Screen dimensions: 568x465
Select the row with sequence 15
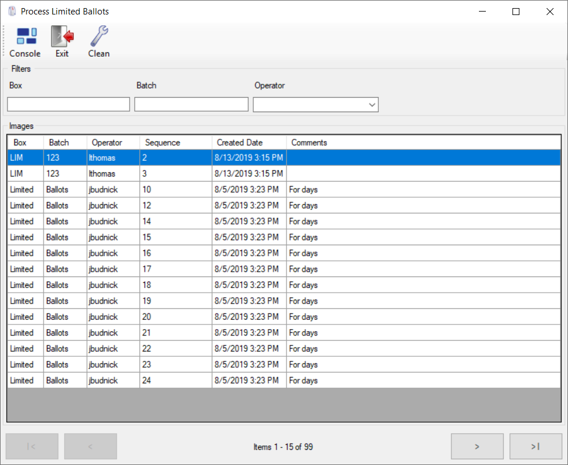(284, 237)
